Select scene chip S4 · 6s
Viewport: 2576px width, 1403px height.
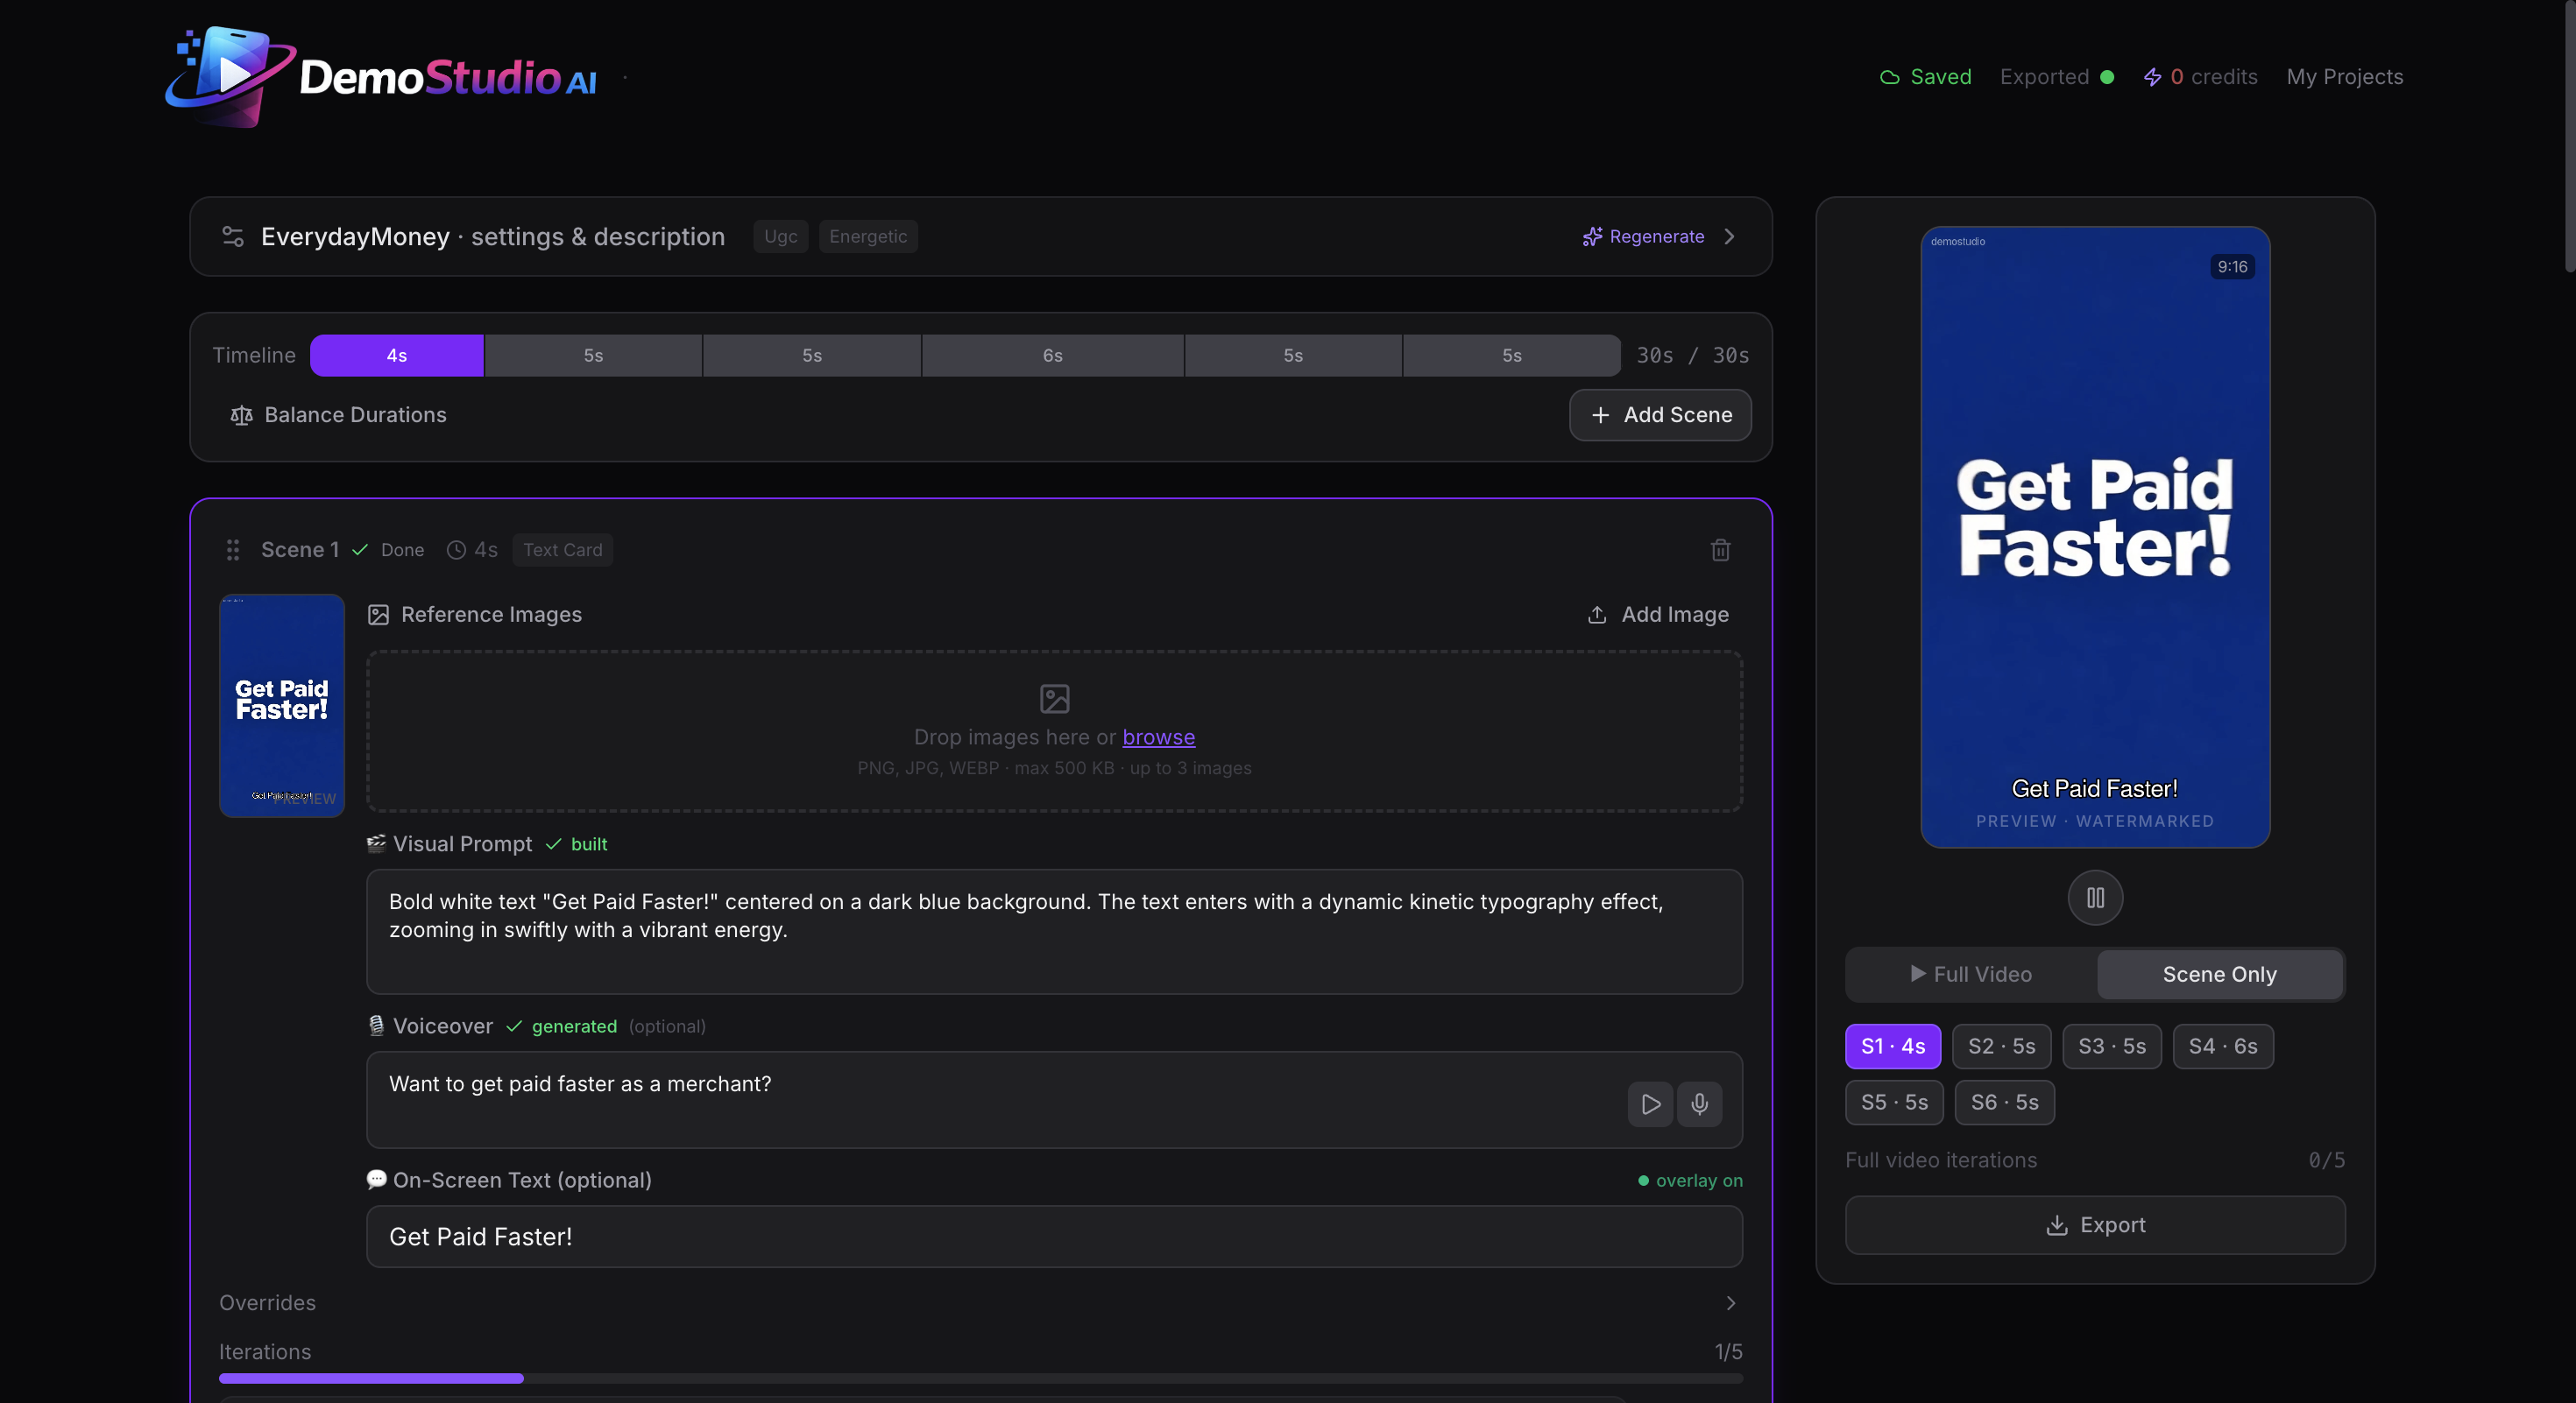click(x=2222, y=1047)
